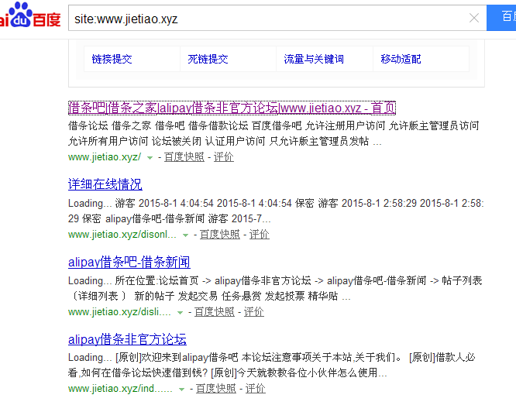This screenshot has width=516, height=412.
Task: Click the green URL www.jietiao.xyz/
Action: tap(105, 157)
